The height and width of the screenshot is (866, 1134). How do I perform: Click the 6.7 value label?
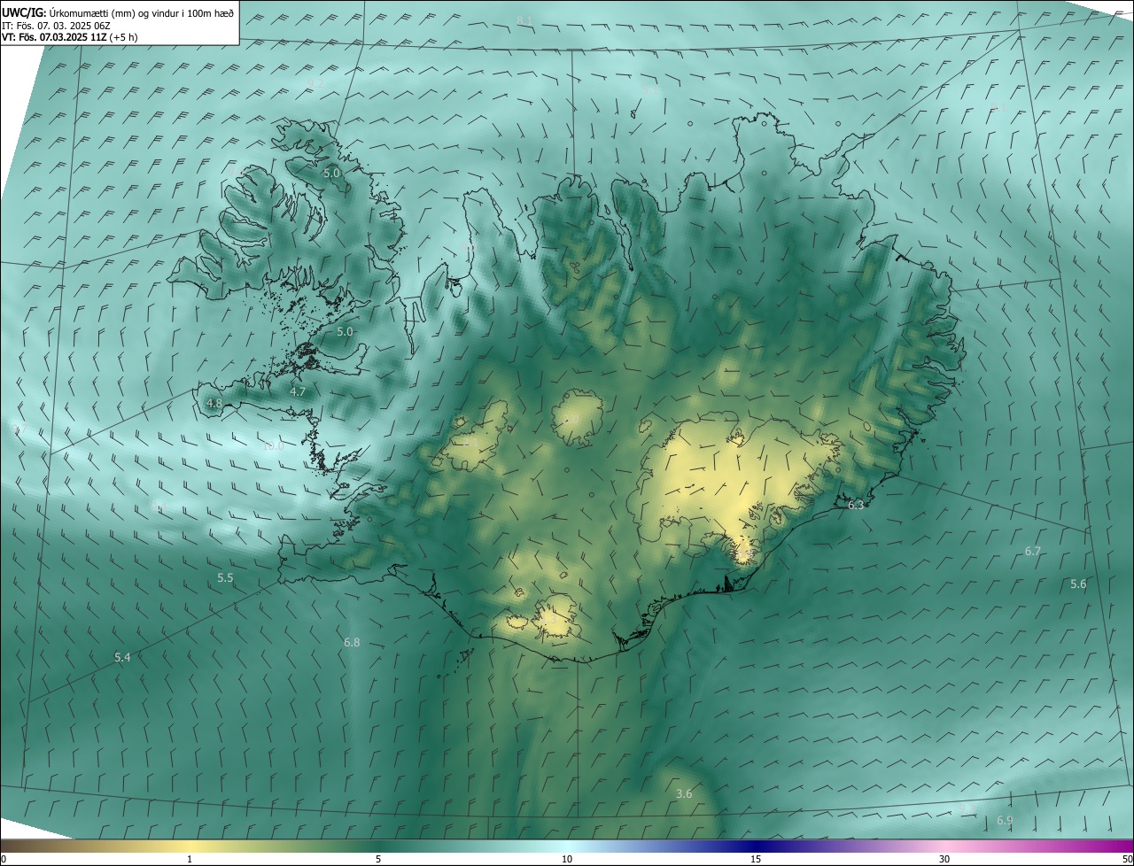click(x=1033, y=551)
